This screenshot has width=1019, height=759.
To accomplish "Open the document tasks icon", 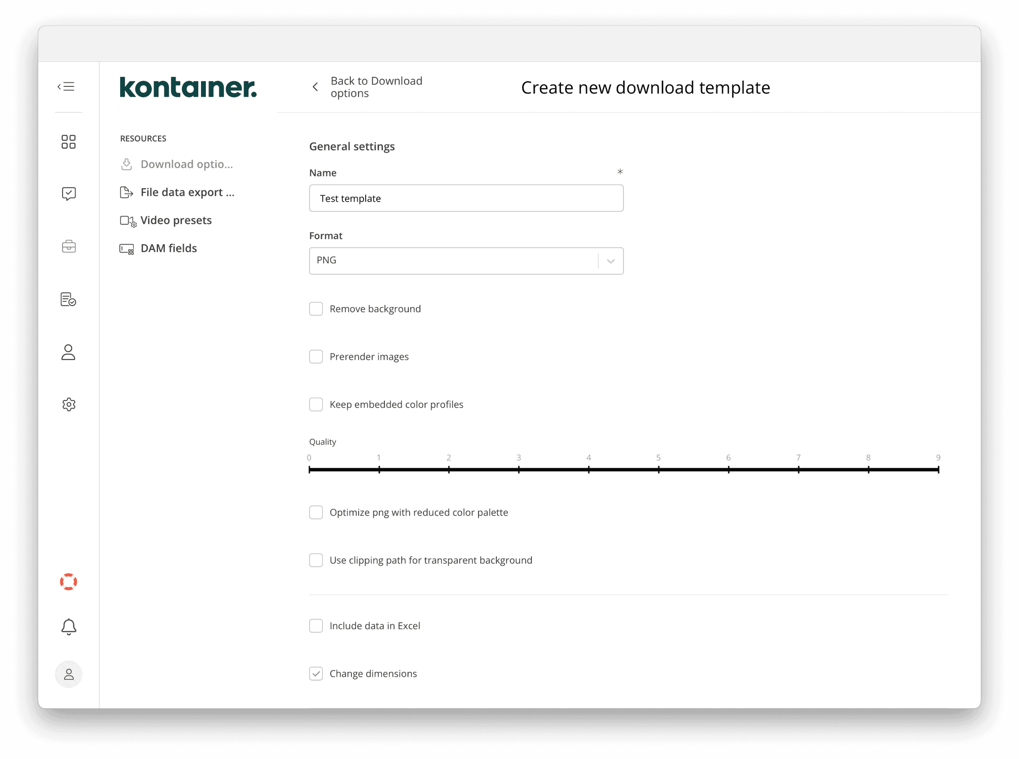I will pos(68,299).
